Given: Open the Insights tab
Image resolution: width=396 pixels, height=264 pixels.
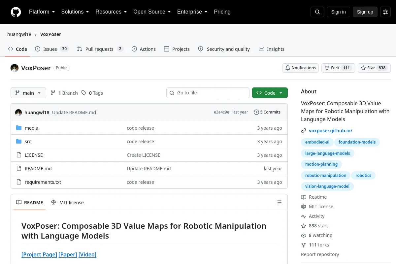Looking at the screenshot, I should (x=271, y=49).
